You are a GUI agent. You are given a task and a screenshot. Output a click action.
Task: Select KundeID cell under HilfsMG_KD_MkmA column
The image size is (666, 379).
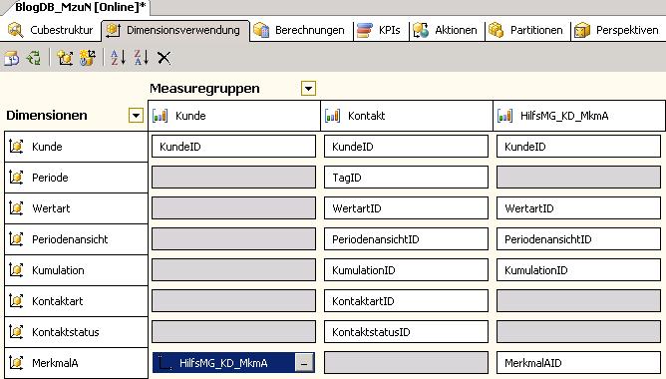[578, 147]
